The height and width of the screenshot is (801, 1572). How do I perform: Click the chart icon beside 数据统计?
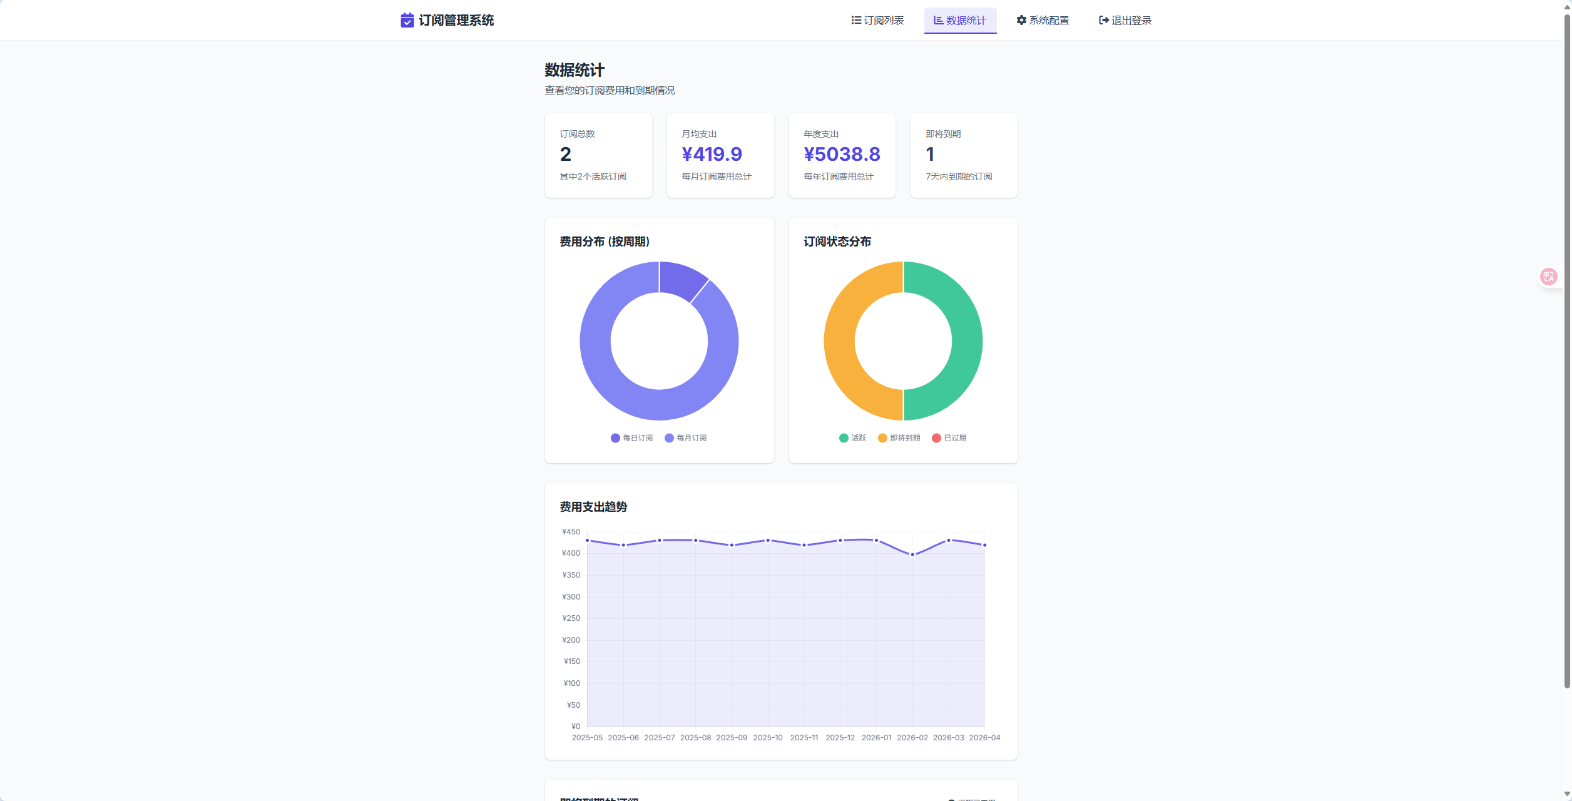(938, 21)
